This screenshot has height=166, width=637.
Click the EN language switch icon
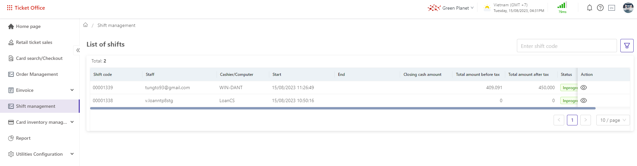[x=612, y=8]
